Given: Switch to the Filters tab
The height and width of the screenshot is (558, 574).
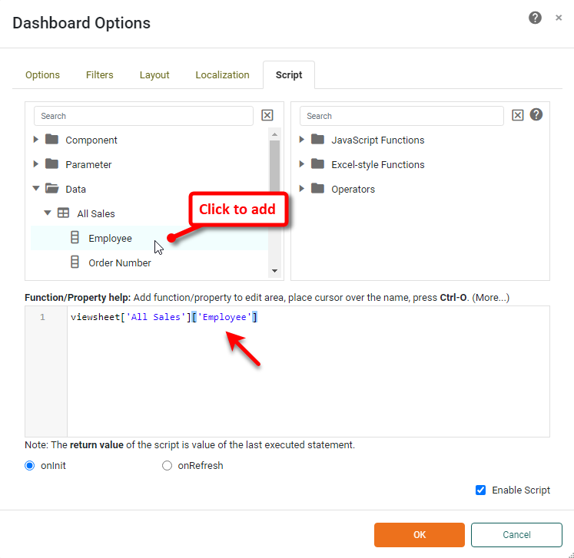Looking at the screenshot, I should click(x=100, y=75).
